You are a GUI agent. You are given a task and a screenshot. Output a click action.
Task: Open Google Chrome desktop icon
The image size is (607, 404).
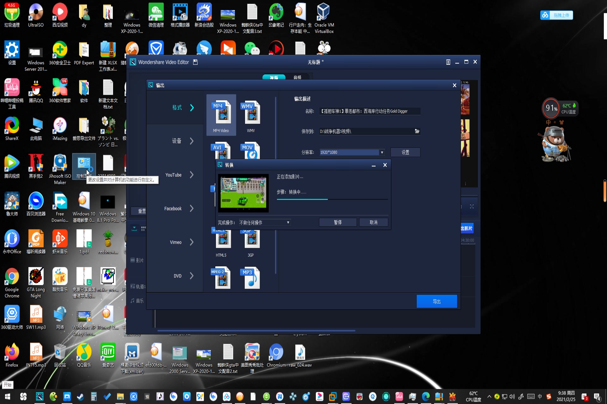tap(12, 283)
